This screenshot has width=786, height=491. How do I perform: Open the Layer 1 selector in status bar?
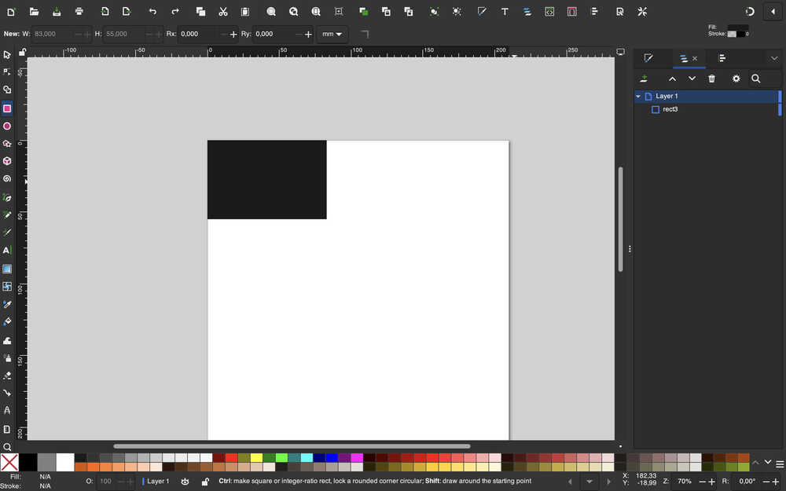point(156,482)
